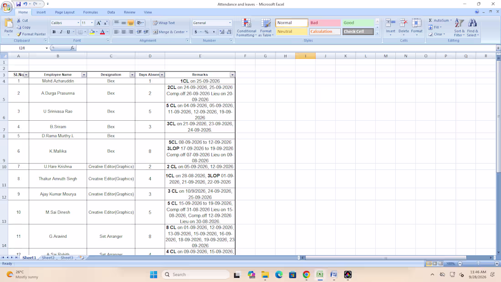Increase font size with Grow Font
Screen dimensions: 501x282
coord(99,23)
